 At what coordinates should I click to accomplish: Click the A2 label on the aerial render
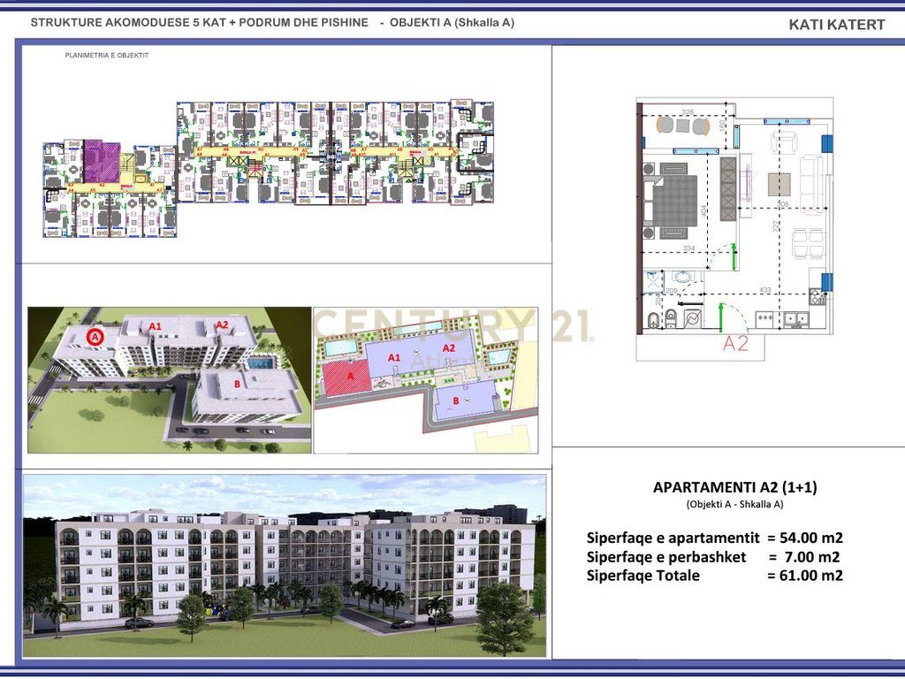click(x=222, y=324)
